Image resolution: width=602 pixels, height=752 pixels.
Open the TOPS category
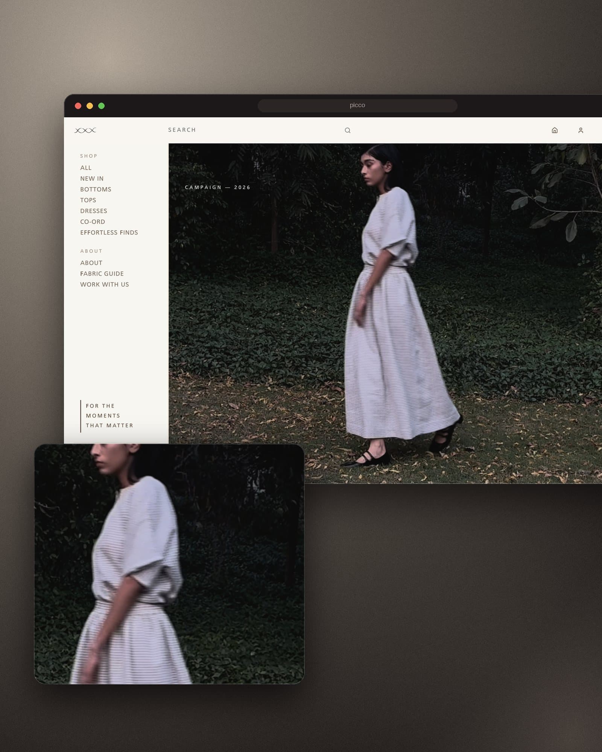pyautogui.click(x=88, y=200)
